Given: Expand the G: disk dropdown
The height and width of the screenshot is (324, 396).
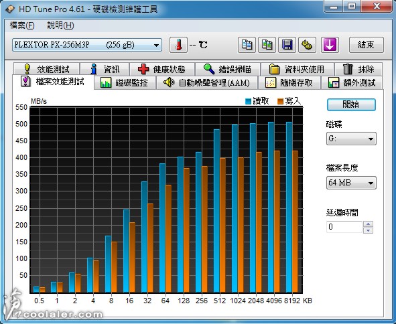Looking at the screenshot, I should [351, 139].
